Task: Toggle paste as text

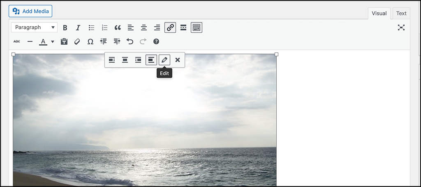Action: pyautogui.click(x=64, y=41)
